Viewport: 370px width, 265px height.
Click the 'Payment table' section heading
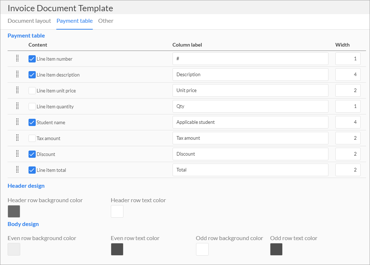tap(26, 36)
